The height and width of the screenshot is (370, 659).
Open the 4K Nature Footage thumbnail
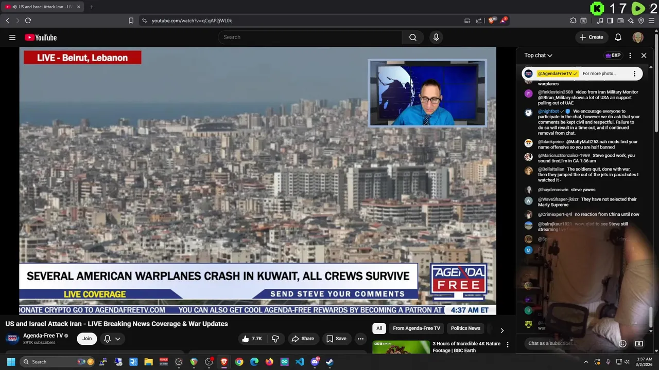click(401, 347)
